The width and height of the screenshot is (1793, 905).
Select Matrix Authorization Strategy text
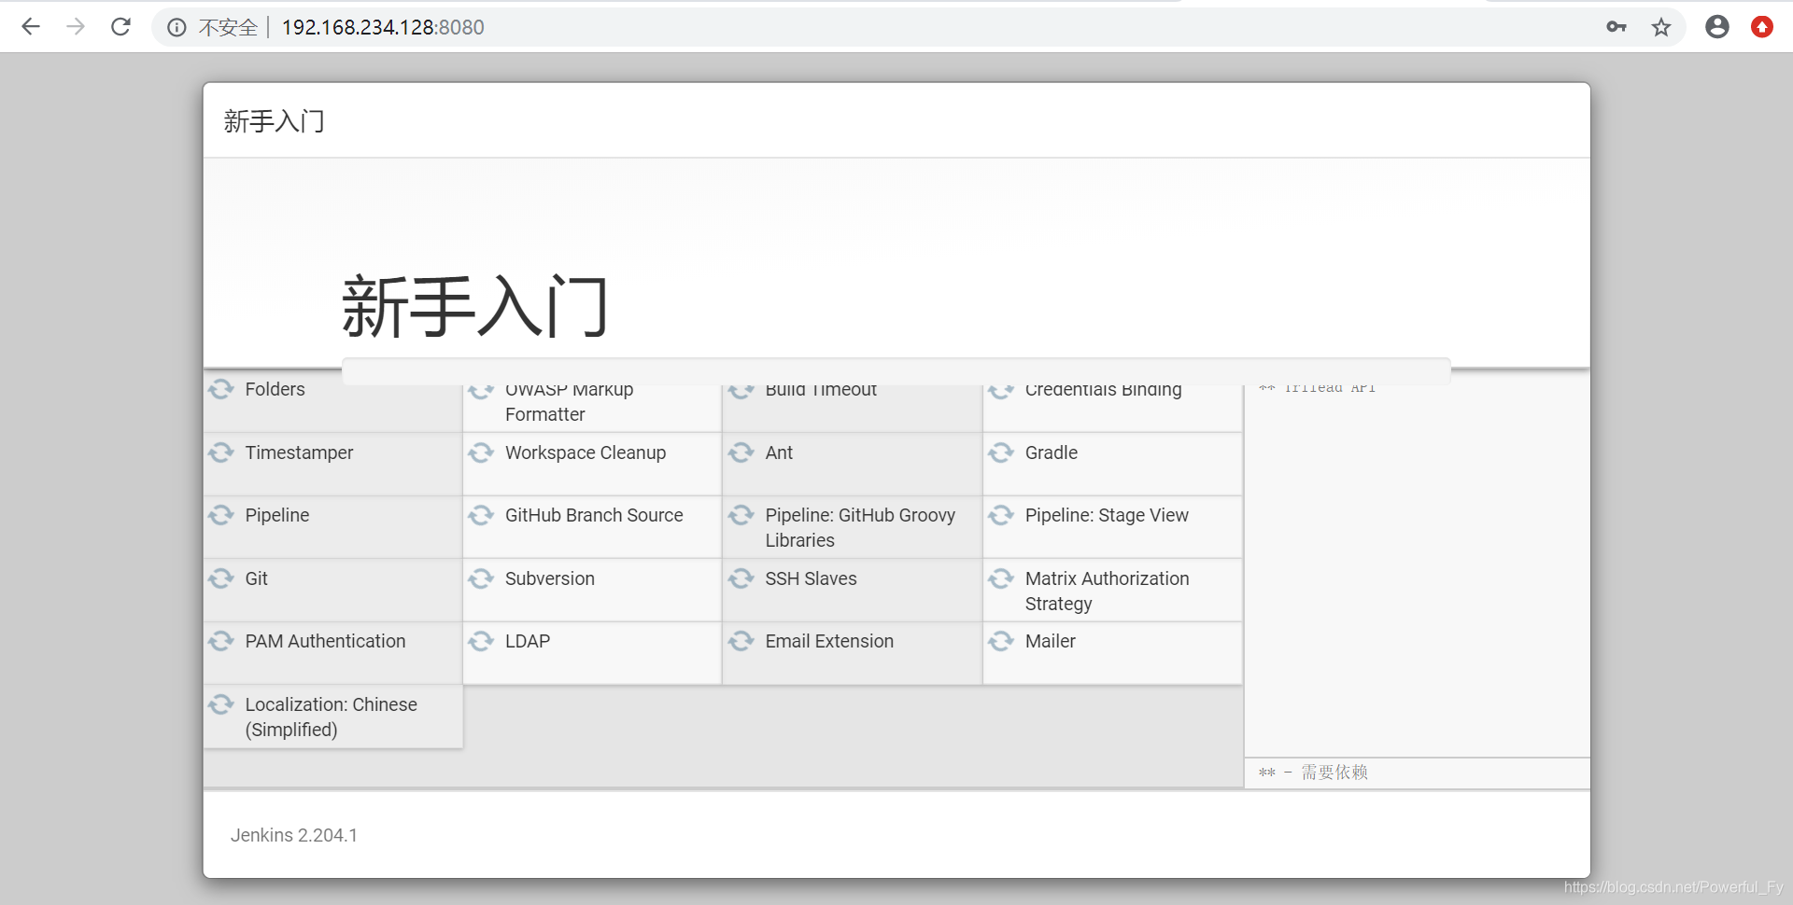1107,591
